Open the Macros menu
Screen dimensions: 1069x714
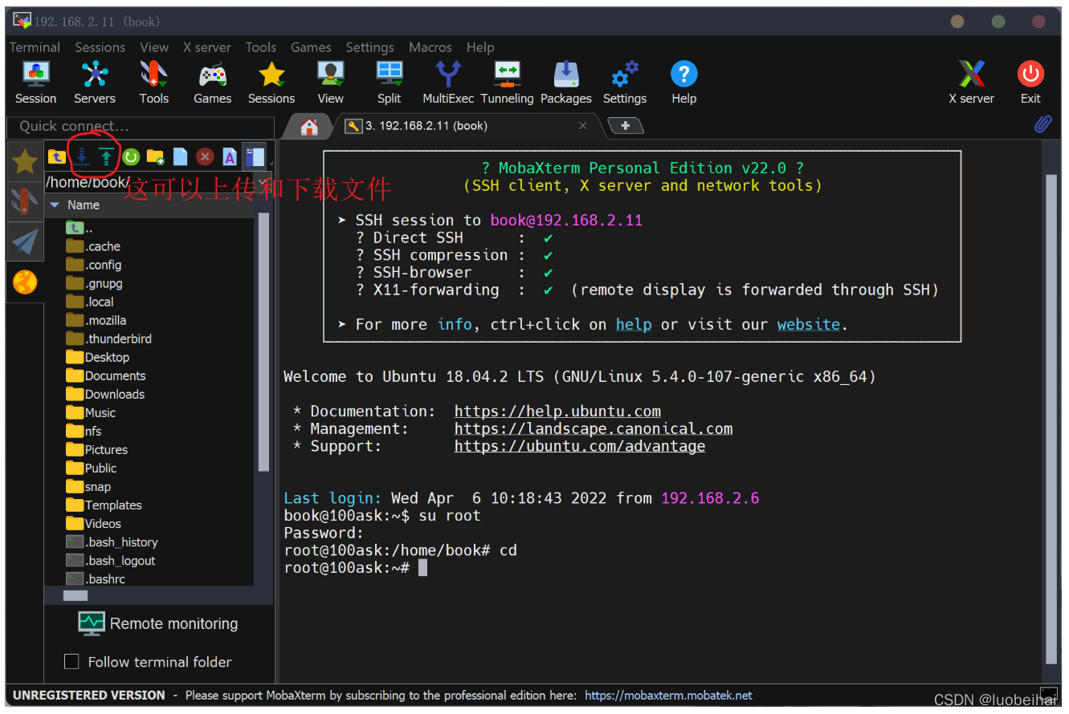[x=430, y=47]
